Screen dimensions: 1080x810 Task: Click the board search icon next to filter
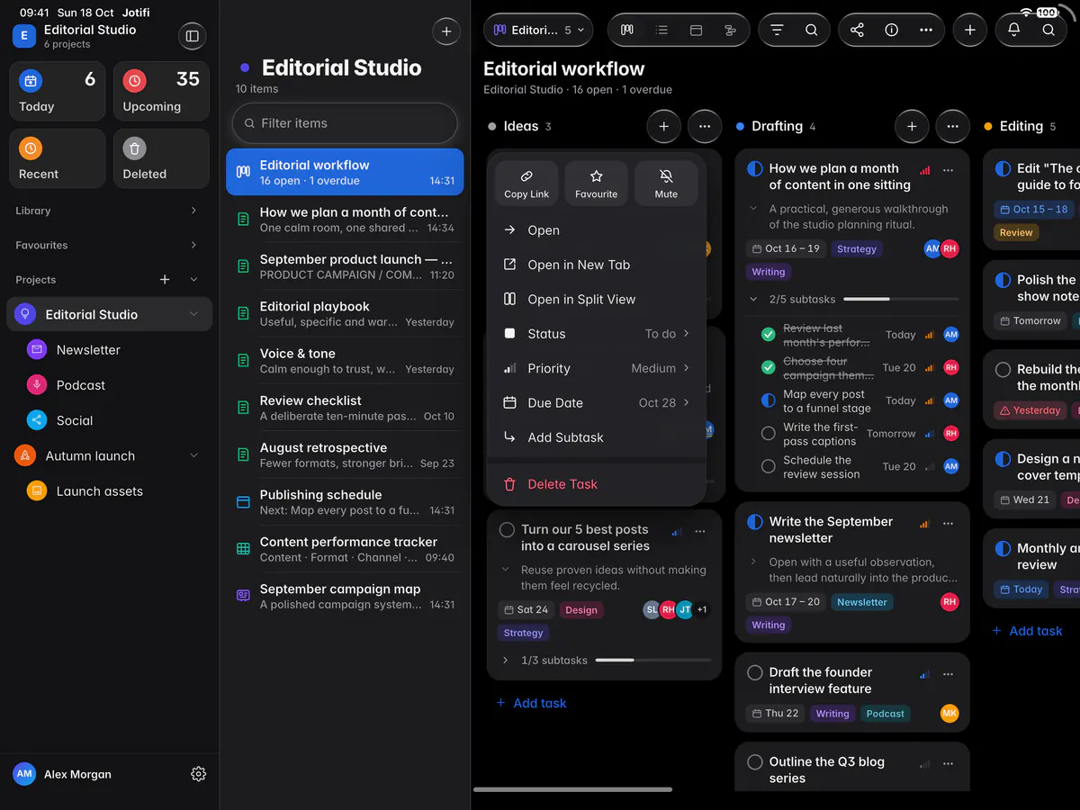pyautogui.click(x=812, y=30)
